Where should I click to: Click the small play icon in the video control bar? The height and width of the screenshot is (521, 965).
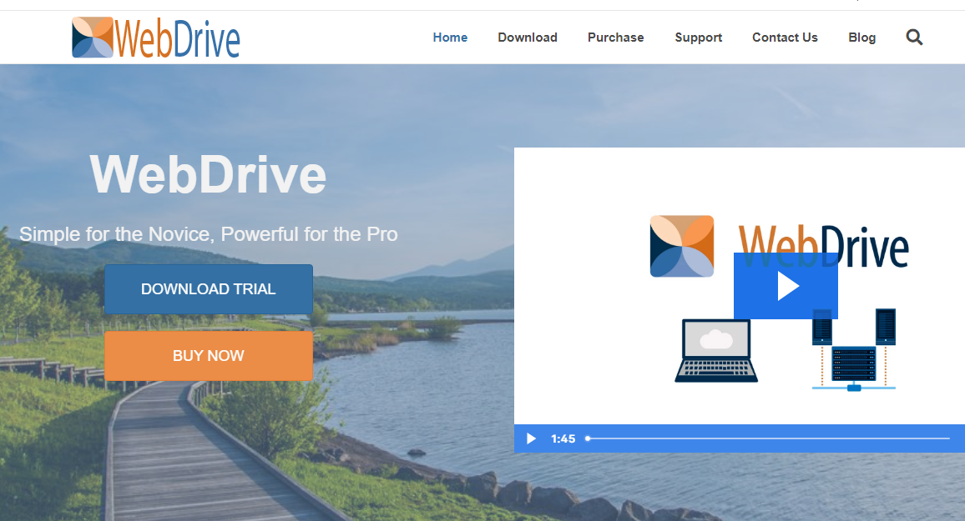coord(531,438)
